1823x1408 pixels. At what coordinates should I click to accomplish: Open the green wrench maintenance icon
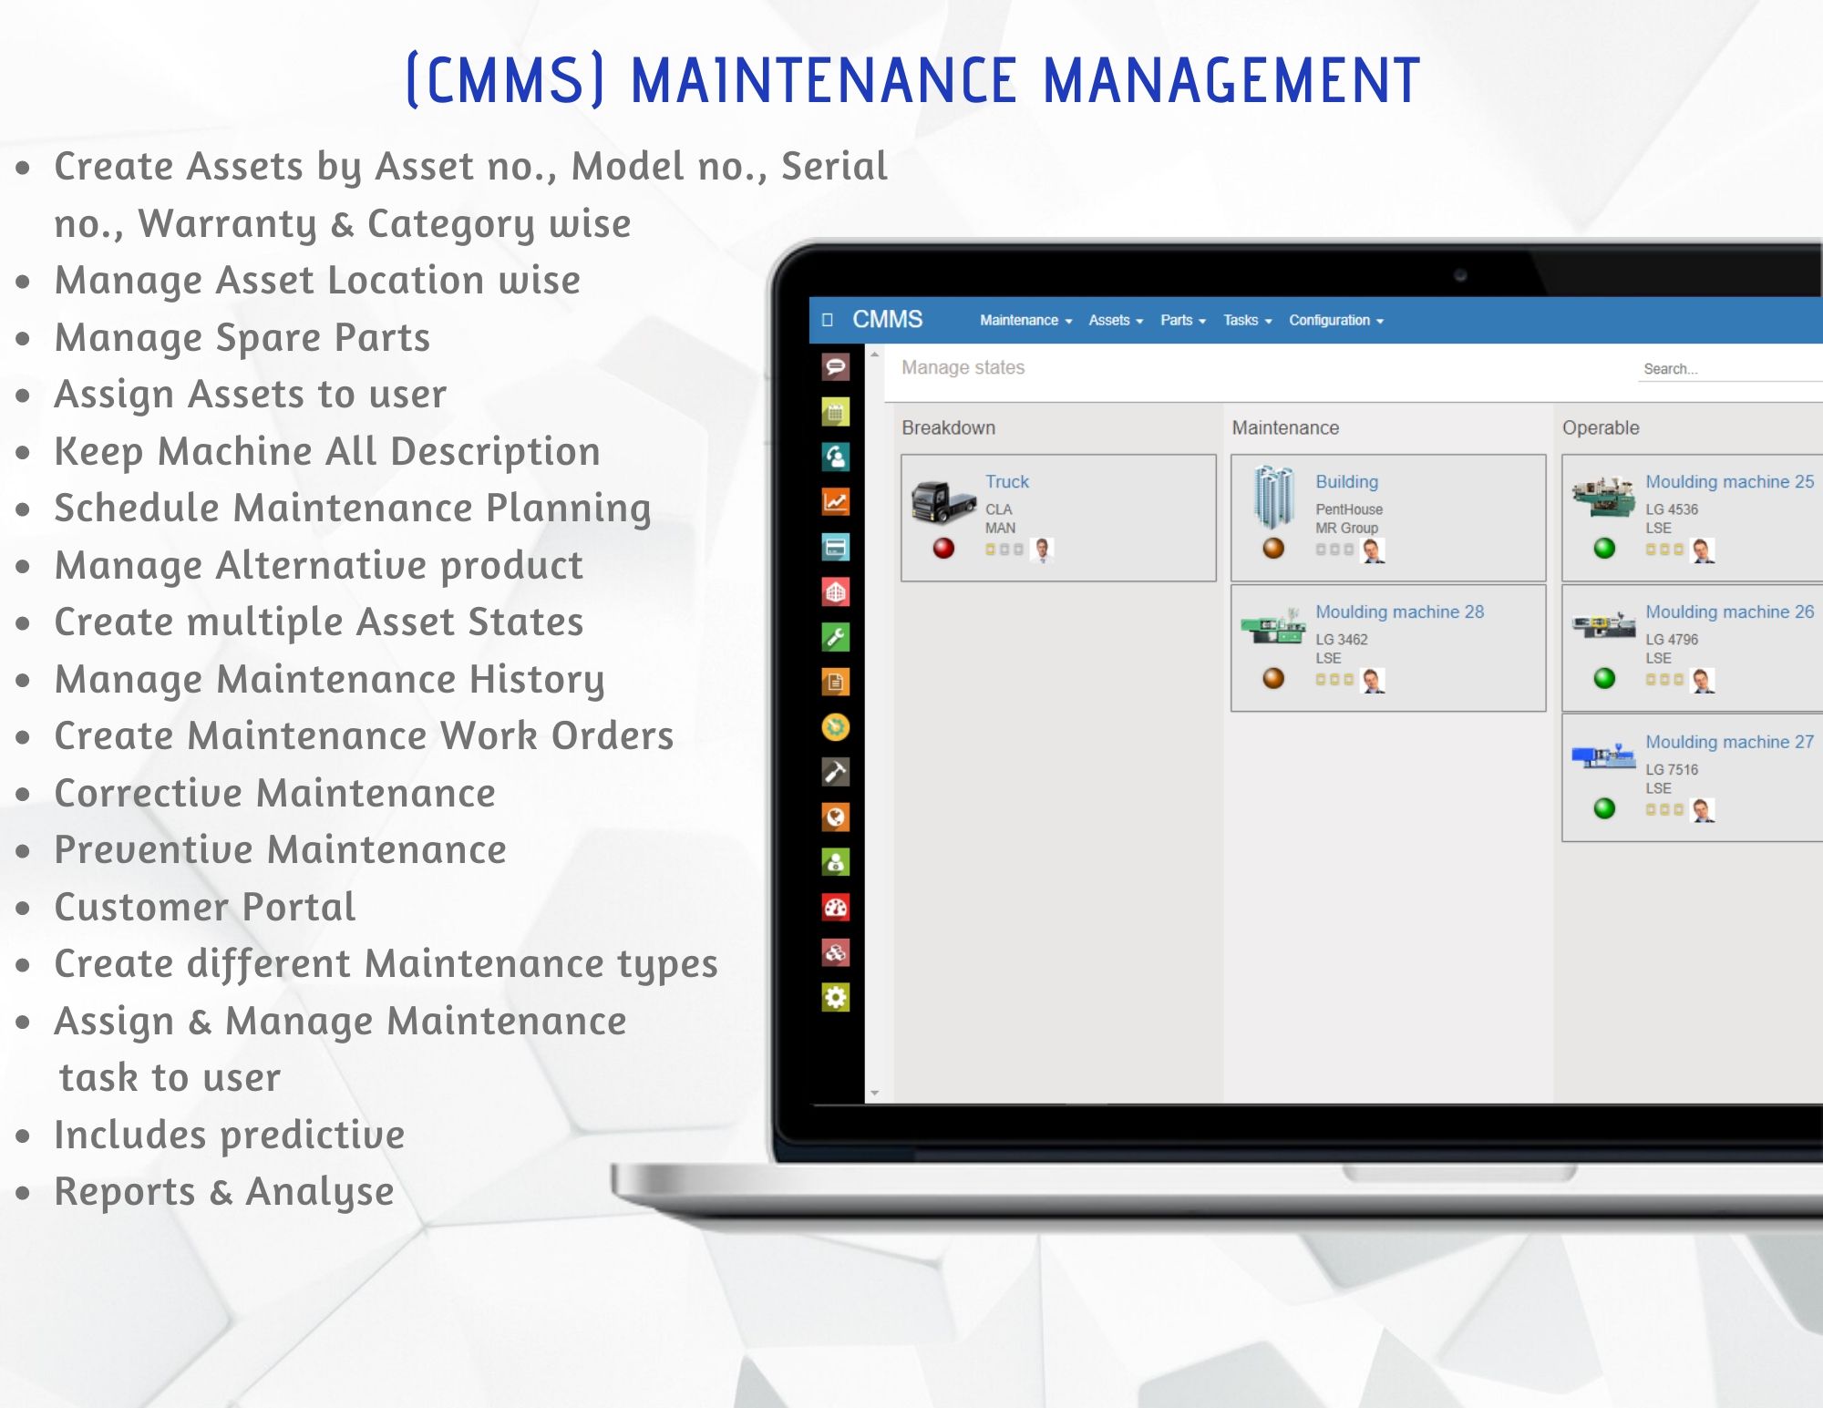[x=835, y=636]
